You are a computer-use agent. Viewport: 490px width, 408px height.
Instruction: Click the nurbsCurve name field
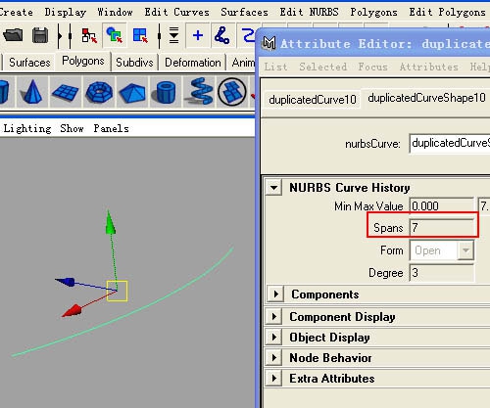(x=450, y=143)
